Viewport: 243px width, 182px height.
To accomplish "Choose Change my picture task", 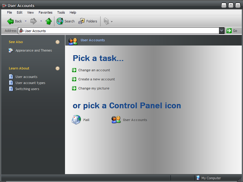I will pos(94,88).
